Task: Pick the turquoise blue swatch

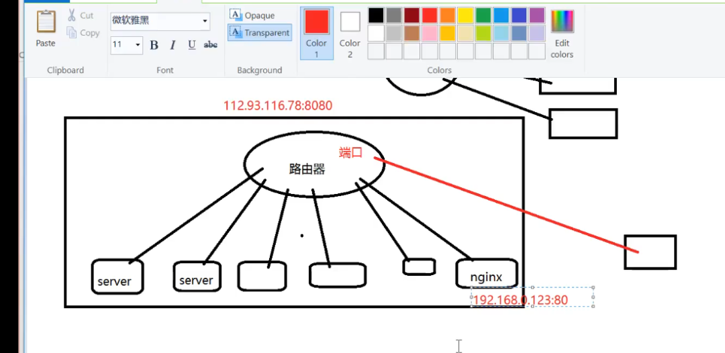Action: 501,15
